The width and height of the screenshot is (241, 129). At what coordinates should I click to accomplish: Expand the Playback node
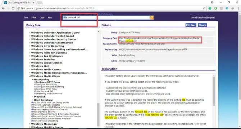click(32, 96)
